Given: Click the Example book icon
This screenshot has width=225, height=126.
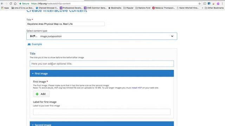Looking at the screenshot, I should click(x=29, y=44).
